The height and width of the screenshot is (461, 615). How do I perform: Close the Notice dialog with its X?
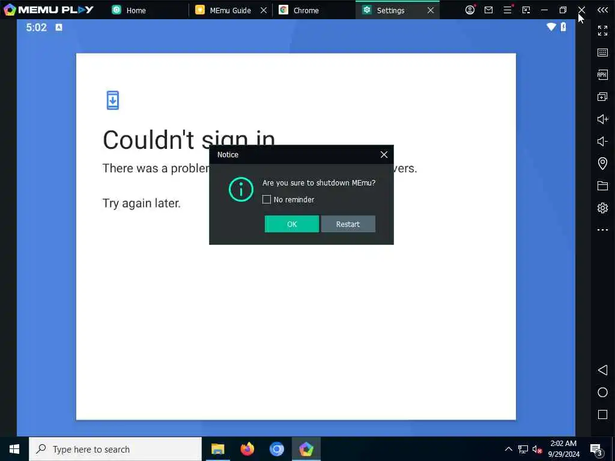pyautogui.click(x=384, y=154)
